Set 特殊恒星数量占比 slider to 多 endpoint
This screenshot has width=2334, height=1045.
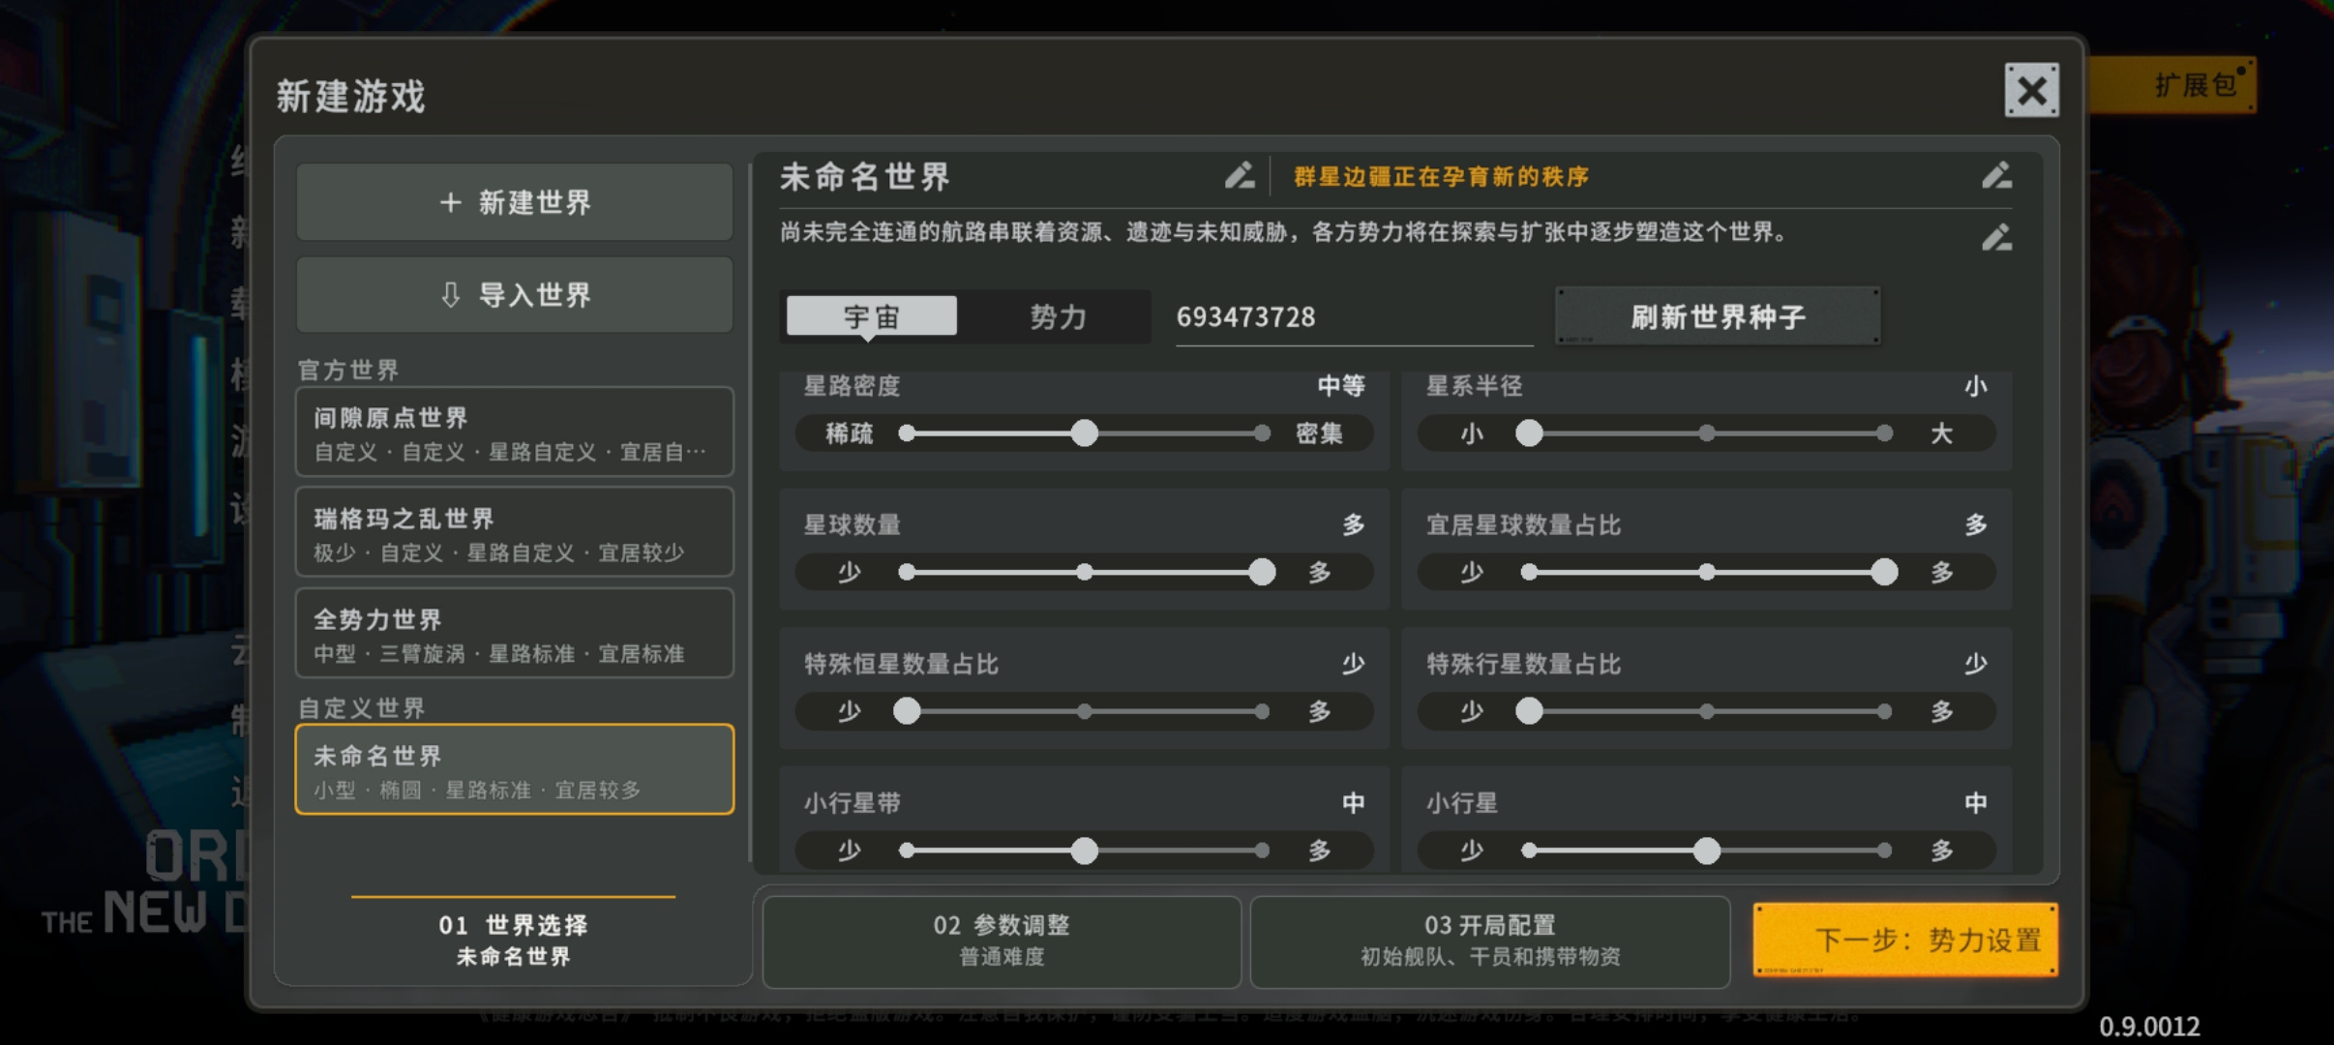(1262, 711)
